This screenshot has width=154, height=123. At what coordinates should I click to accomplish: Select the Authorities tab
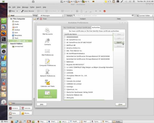pos(96,27)
